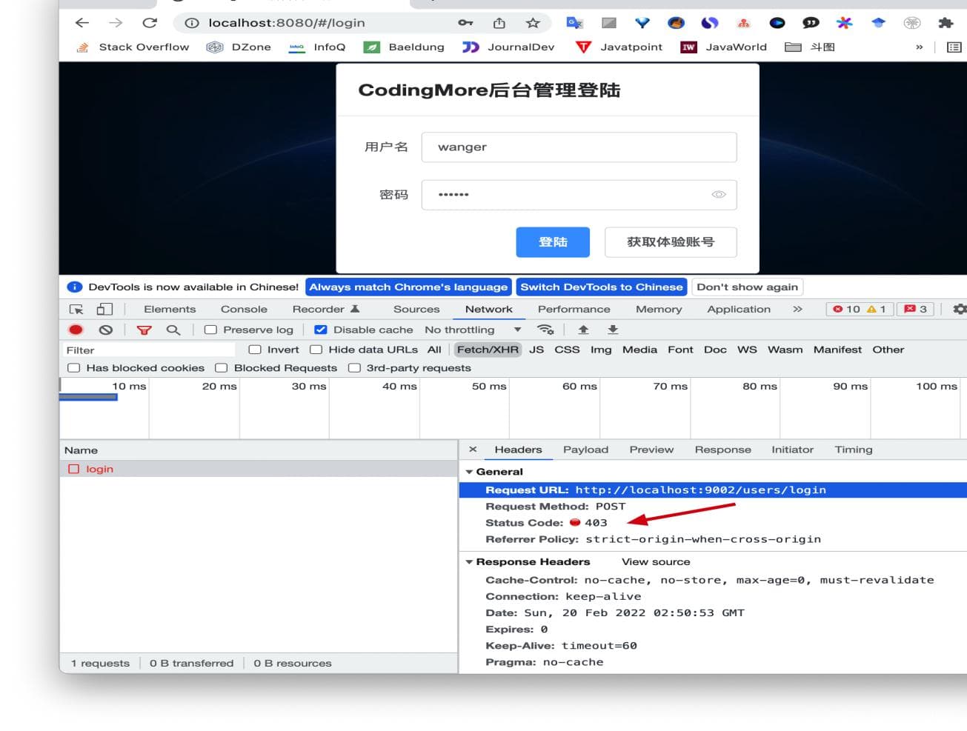Click the browser back arrow

click(82, 23)
